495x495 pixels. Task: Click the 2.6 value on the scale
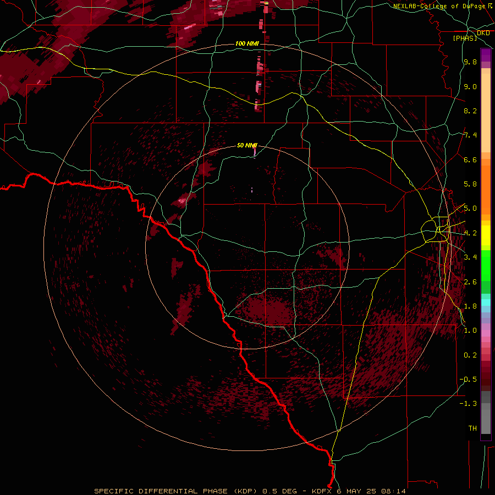click(x=470, y=282)
